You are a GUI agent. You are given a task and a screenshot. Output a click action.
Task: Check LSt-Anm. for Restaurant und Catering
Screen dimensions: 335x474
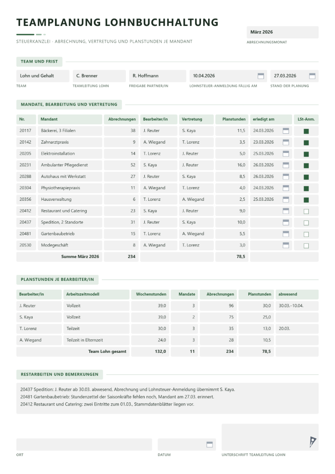click(306, 212)
